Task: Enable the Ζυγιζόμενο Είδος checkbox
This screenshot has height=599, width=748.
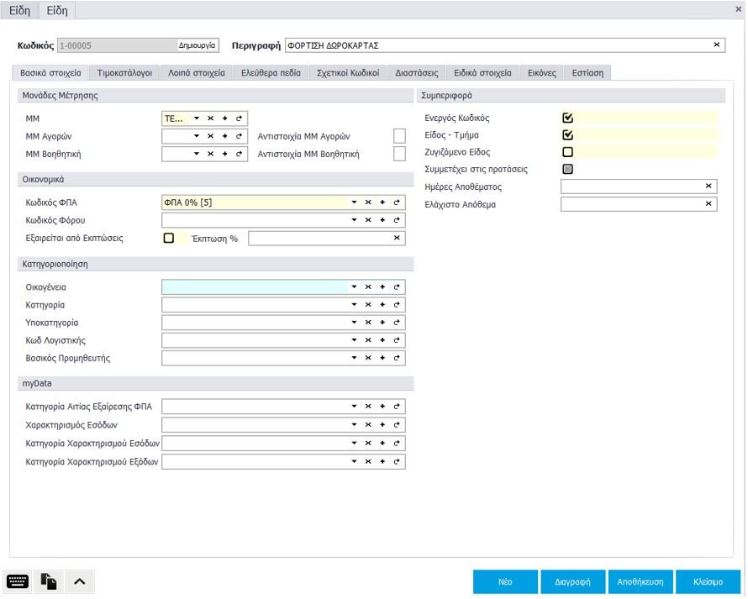Action: click(x=568, y=152)
